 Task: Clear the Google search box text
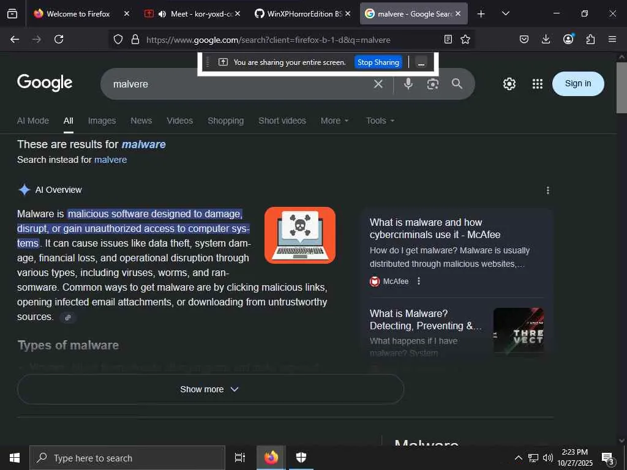click(x=378, y=84)
